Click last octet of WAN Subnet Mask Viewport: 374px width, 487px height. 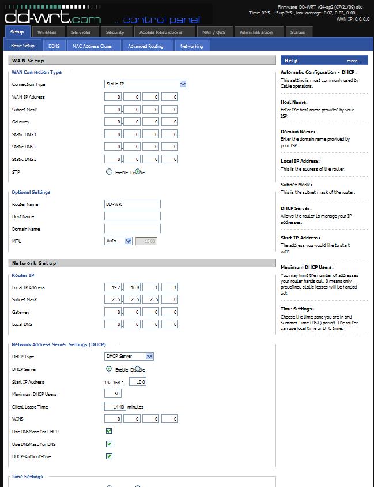coord(169,109)
